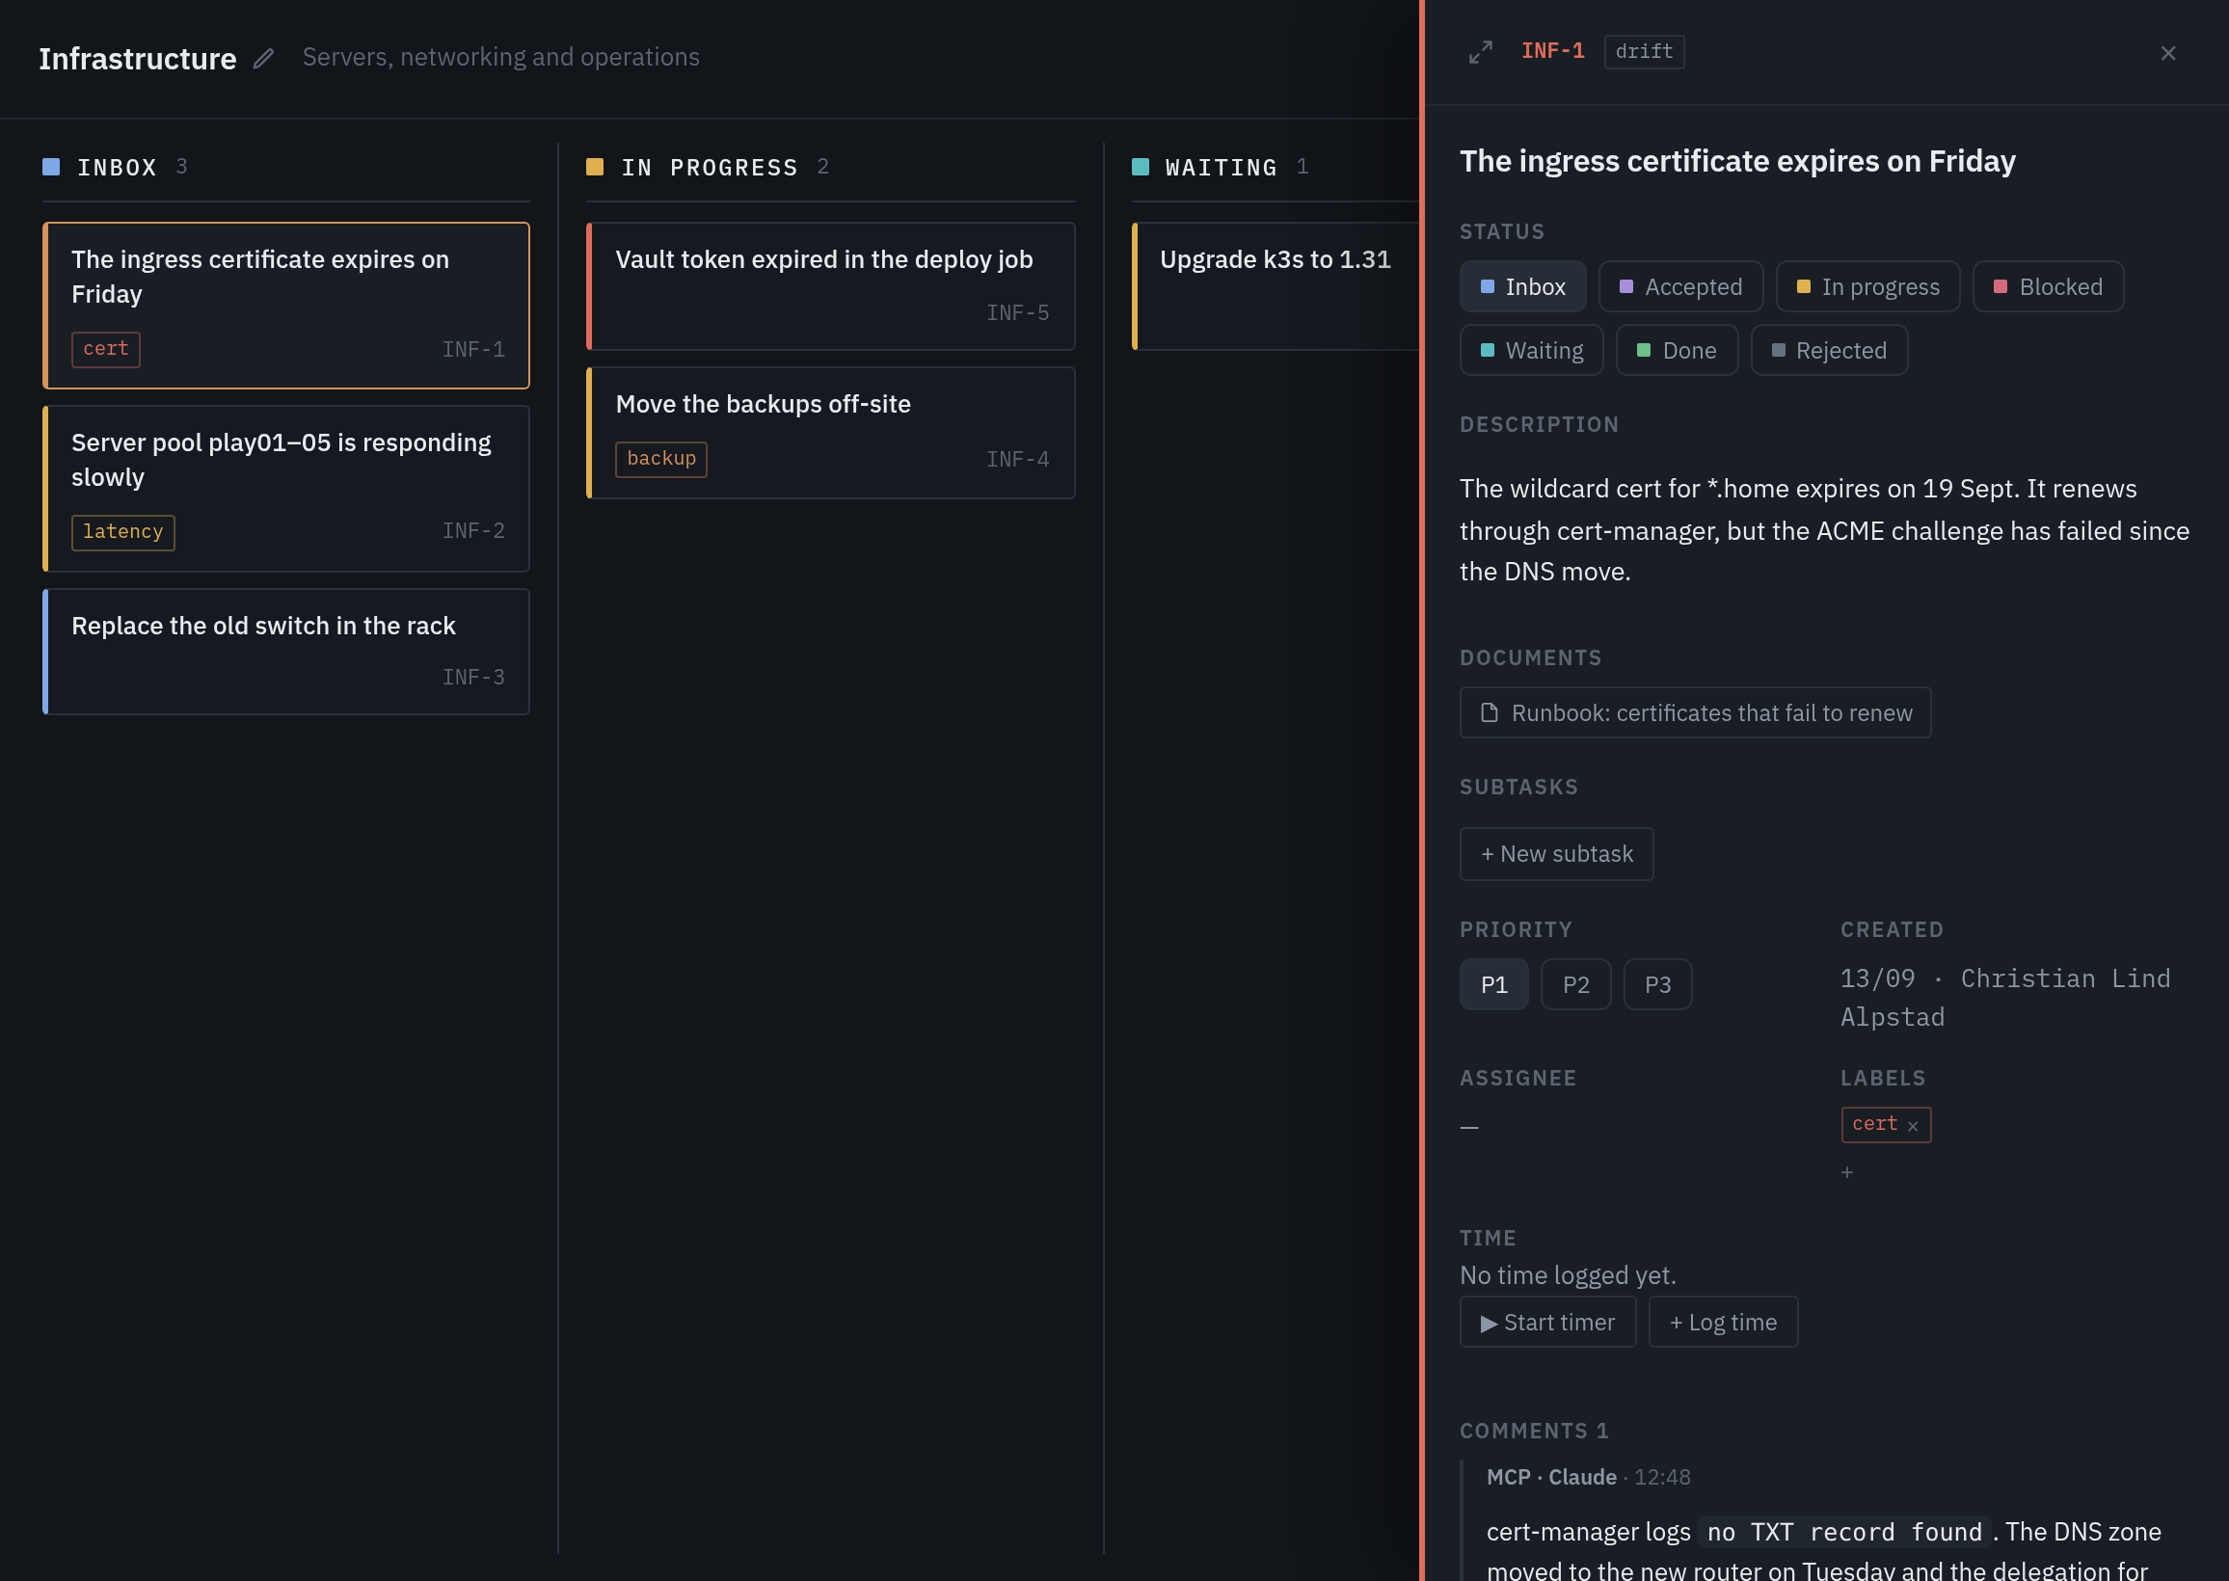Choose priority P2
Image resolution: width=2229 pixels, height=1581 pixels.
(1576, 985)
